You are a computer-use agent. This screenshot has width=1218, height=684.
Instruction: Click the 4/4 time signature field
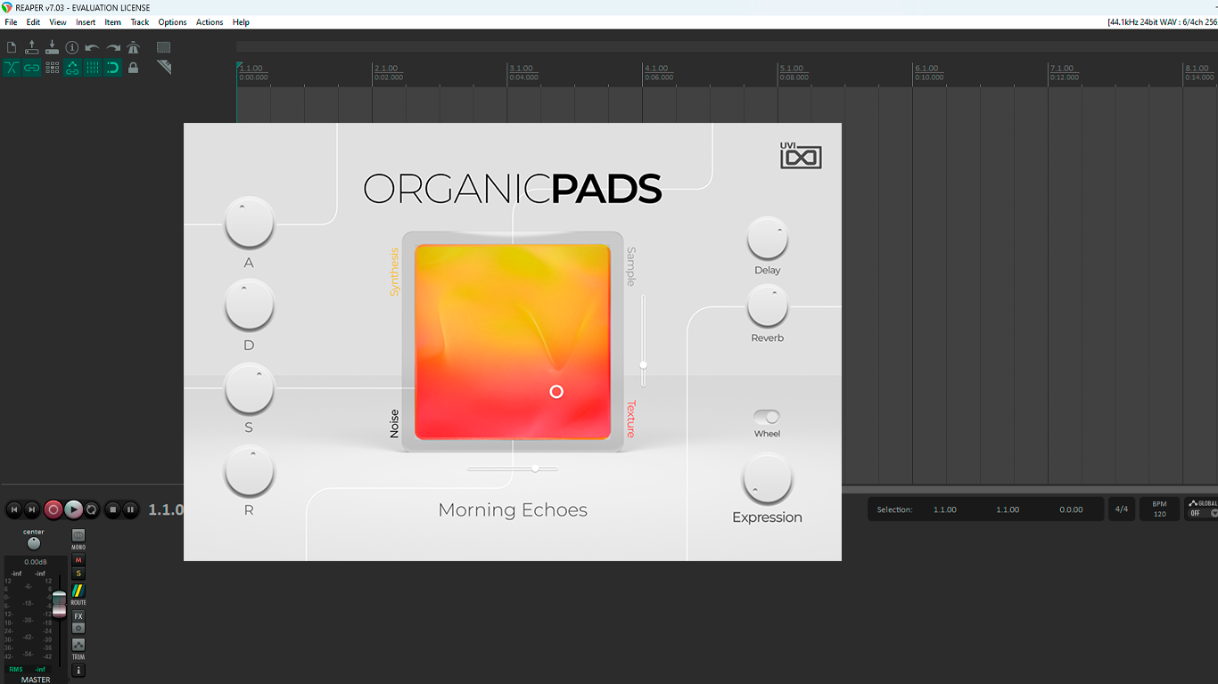click(x=1121, y=509)
